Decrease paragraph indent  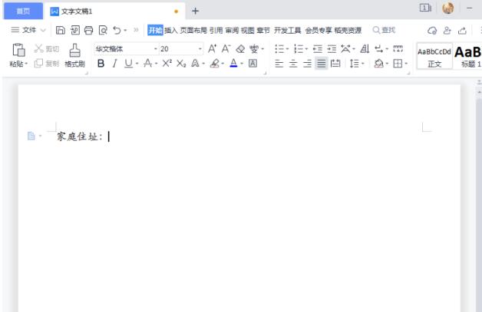pyautogui.click(x=318, y=49)
